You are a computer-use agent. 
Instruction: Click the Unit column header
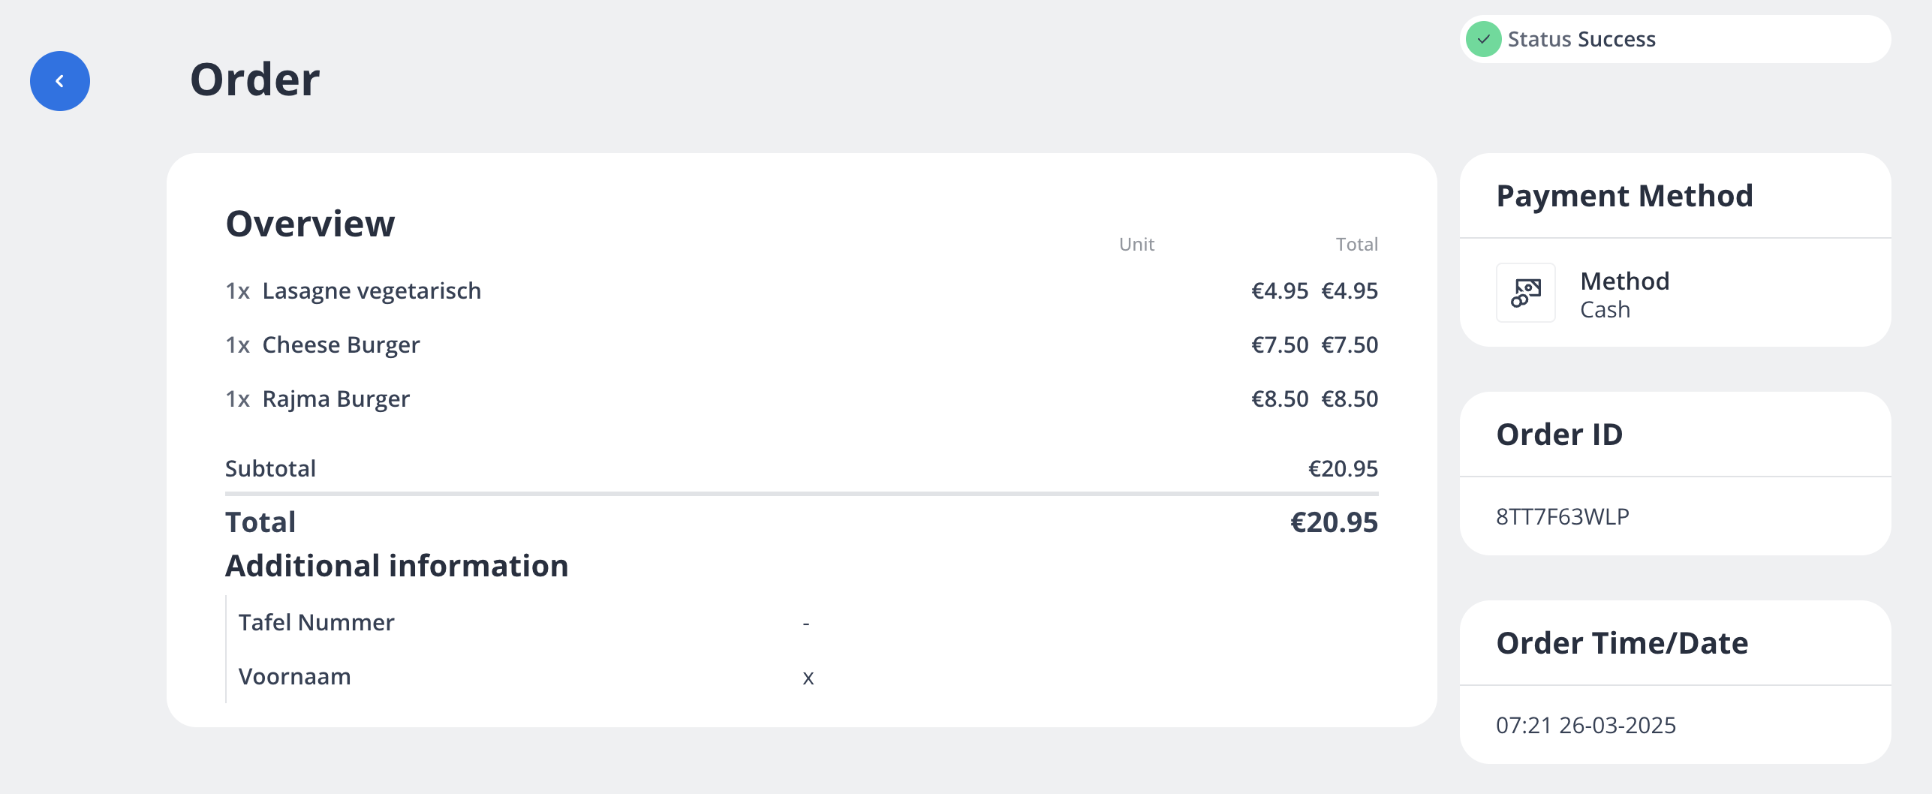pyautogui.click(x=1136, y=244)
